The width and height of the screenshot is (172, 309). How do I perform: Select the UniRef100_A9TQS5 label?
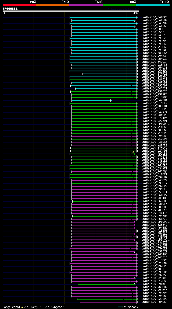(154, 91)
